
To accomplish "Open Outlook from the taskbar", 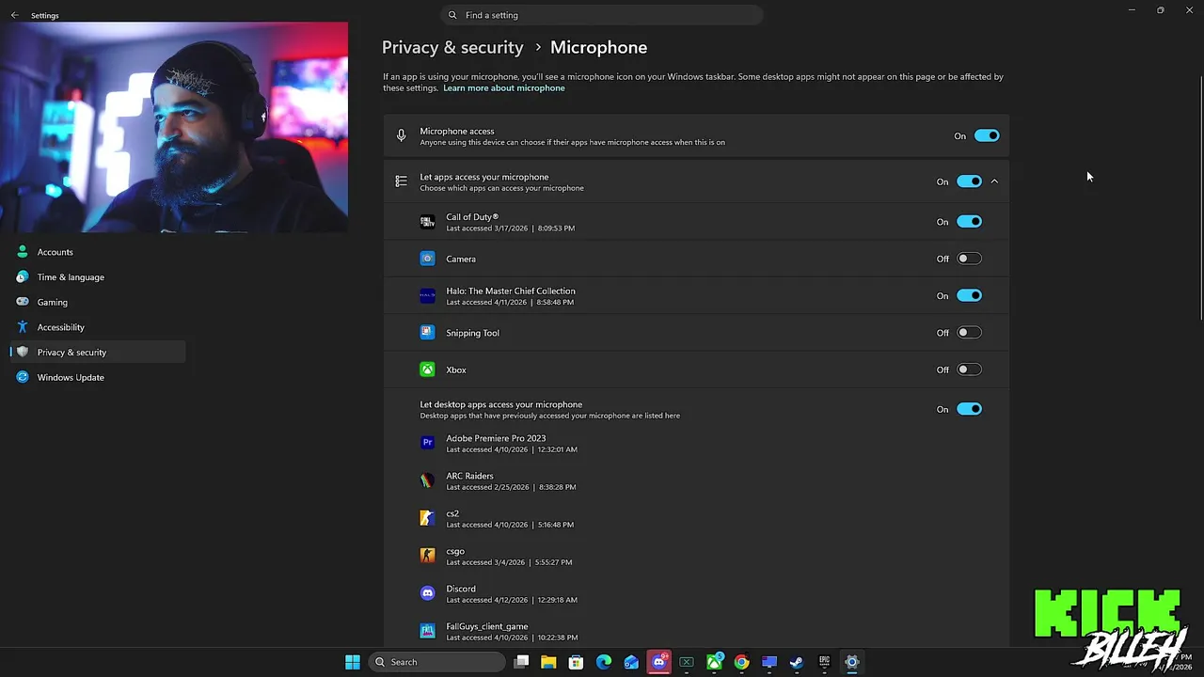I will point(631,662).
